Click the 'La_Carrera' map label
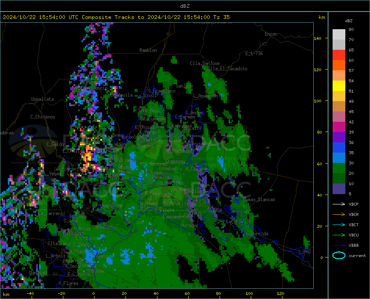 [x=51, y=213]
